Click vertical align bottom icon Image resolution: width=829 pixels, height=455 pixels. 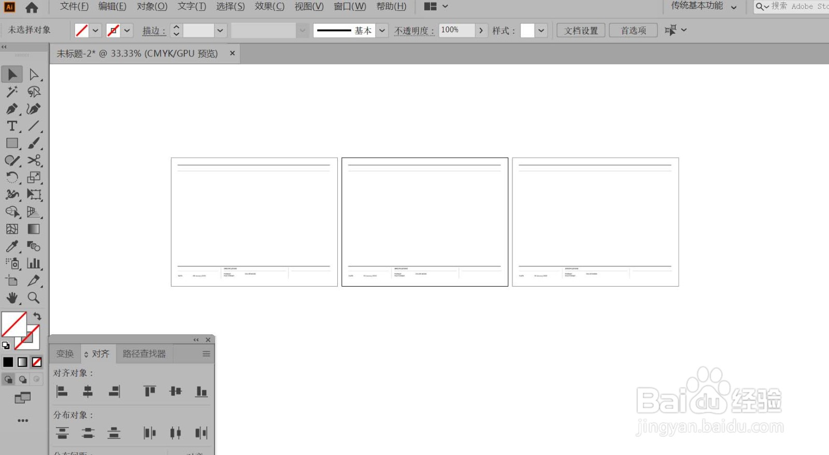(202, 391)
